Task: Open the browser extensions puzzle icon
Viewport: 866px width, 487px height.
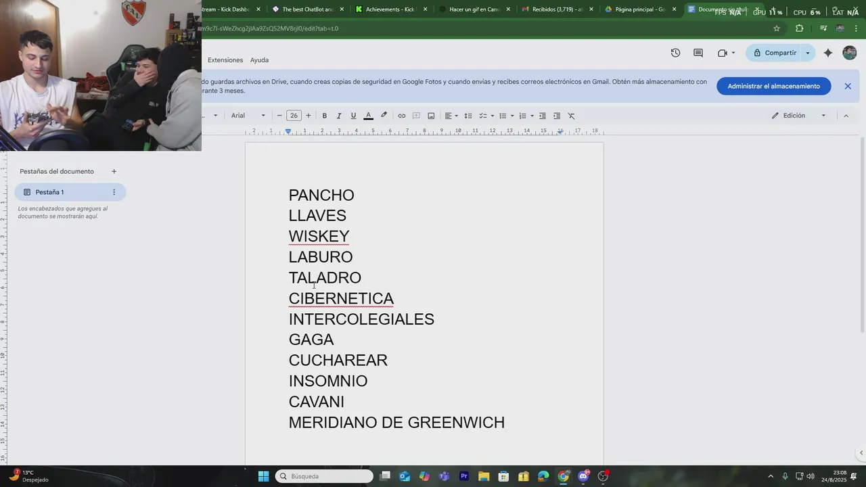Action: [x=799, y=28]
